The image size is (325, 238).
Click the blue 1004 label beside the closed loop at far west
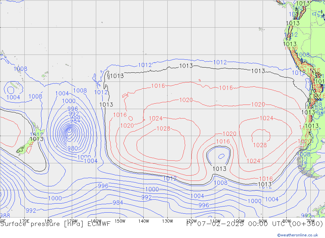13,97
